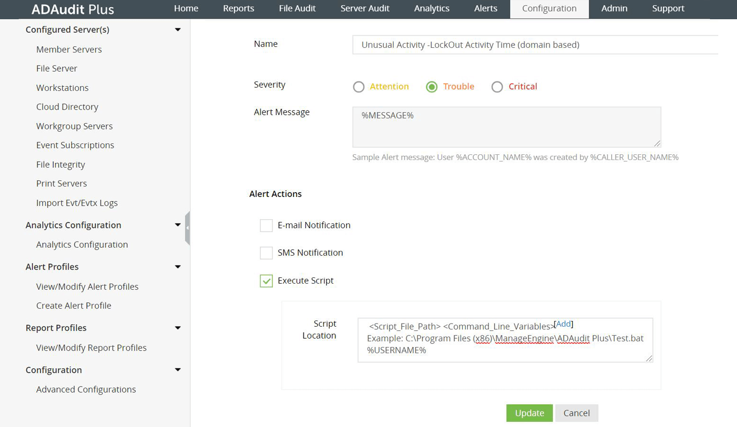Viewport: 737px width, 427px height.
Task: Check the SMS Notification box
Action: (266, 253)
